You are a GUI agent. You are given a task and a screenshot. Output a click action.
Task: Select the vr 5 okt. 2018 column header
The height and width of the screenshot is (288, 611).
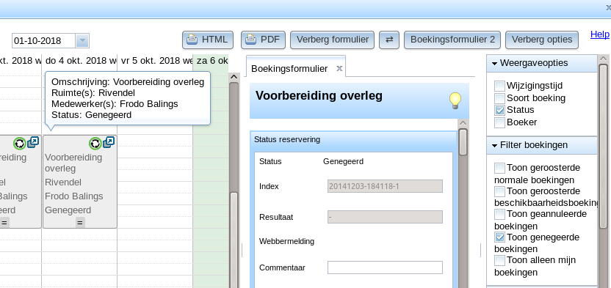pyautogui.click(x=156, y=61)
